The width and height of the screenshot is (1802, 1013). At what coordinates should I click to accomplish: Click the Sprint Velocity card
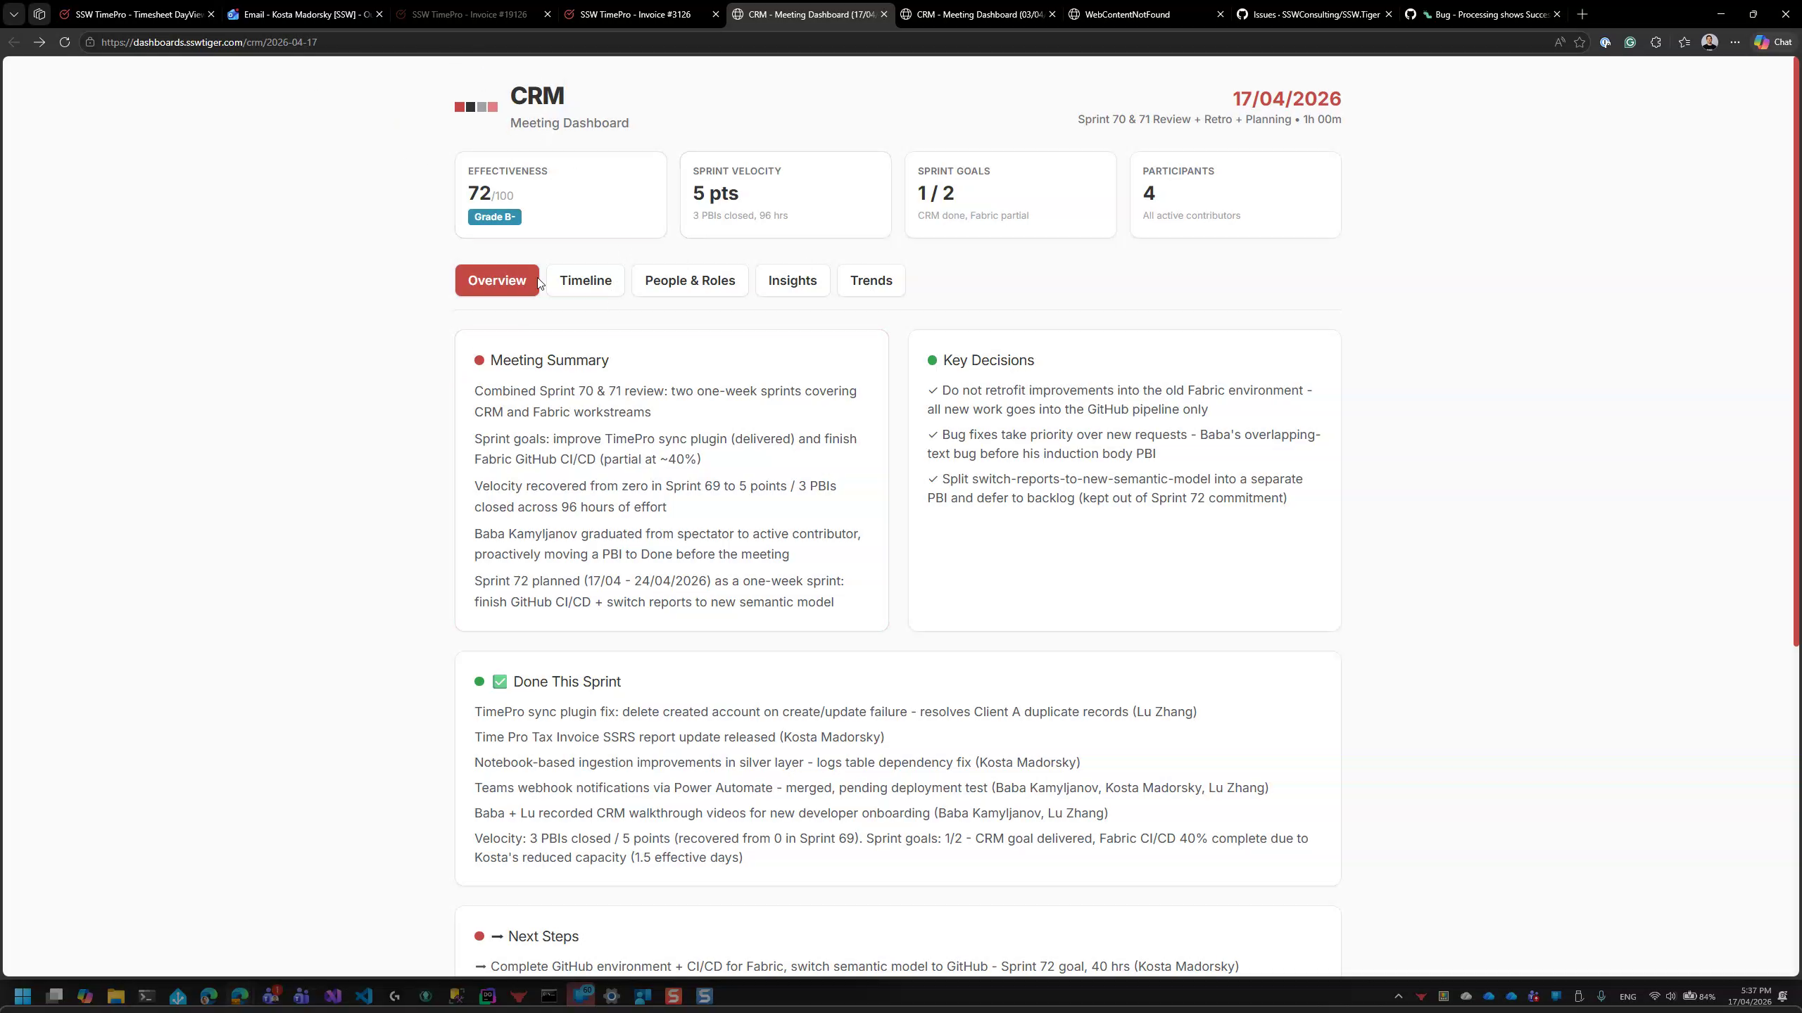pos(786,195)
